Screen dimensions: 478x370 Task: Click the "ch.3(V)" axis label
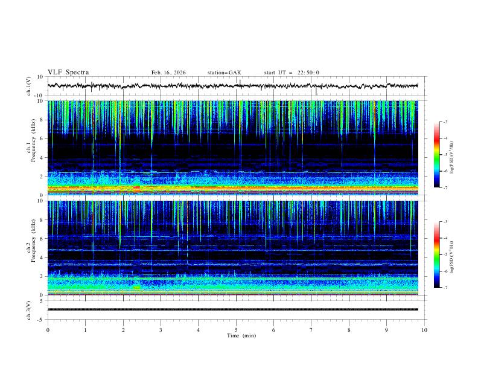[29, 310]
